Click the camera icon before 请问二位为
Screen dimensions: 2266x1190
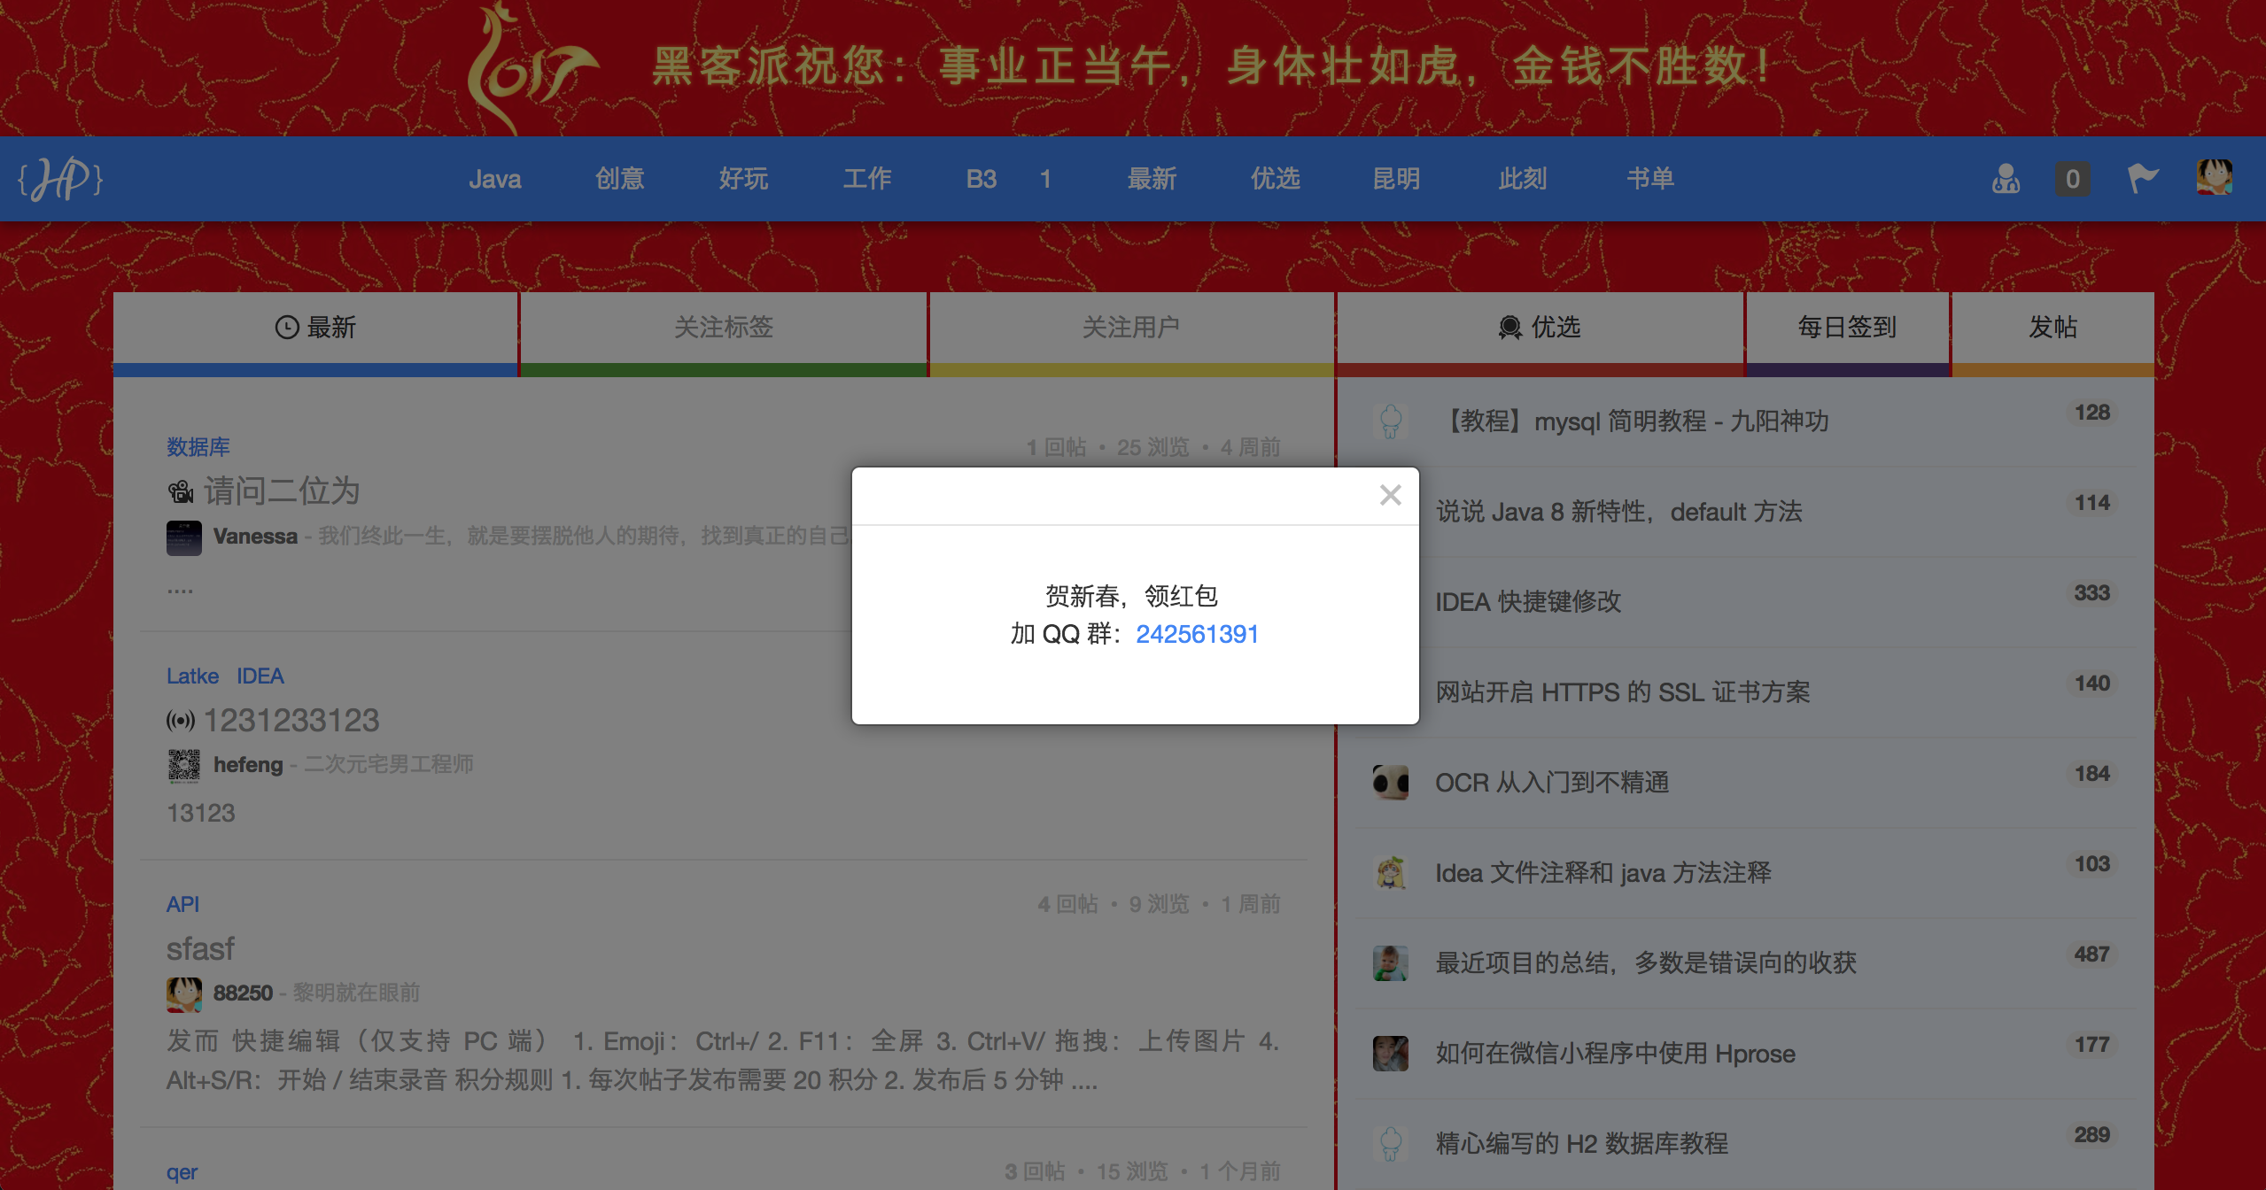(181, 491)
